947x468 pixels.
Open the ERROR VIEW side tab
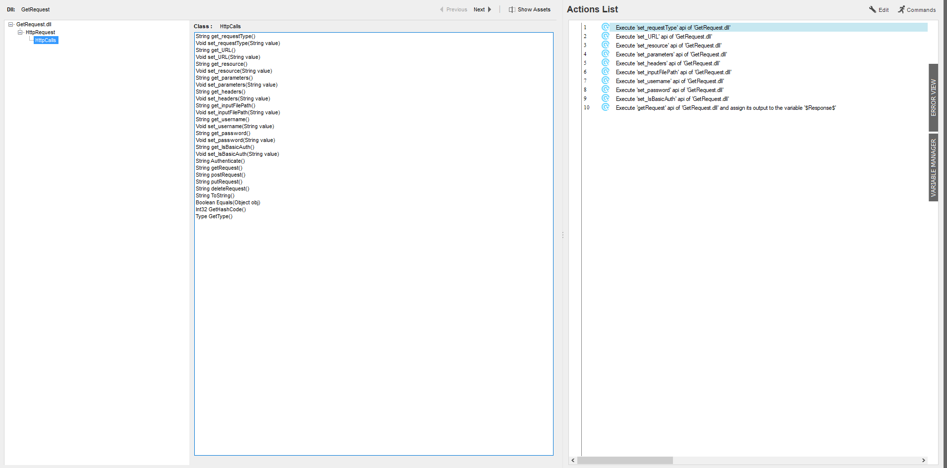pyautogui.click(x=933, y=97)
